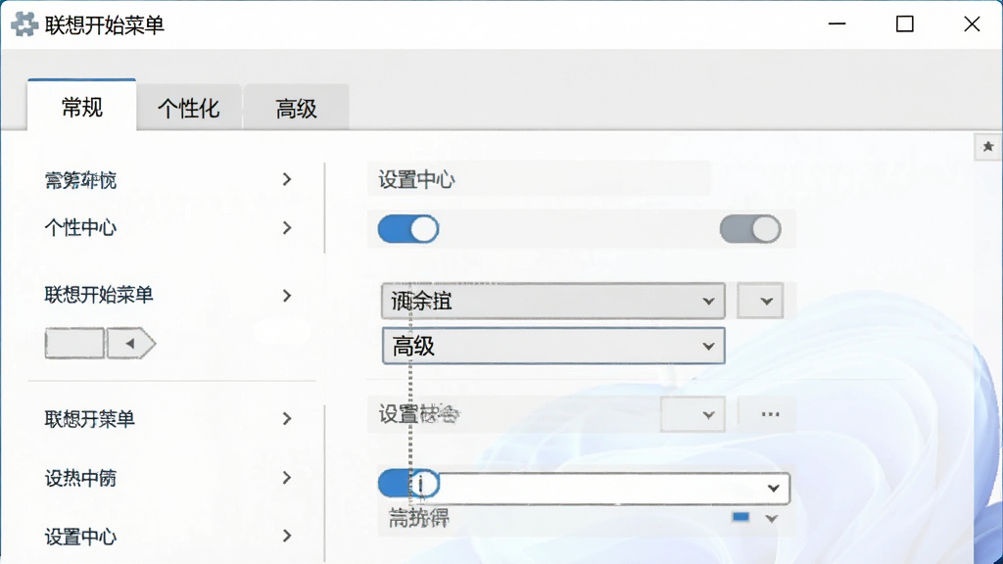1003x564 pixels.
Task: Toggle the blue switch with i mark
Action: 408,484
